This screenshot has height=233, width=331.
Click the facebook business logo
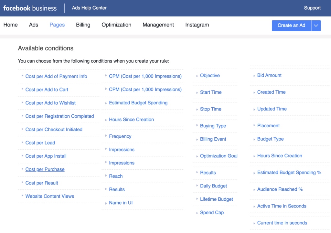coord(30,8)
